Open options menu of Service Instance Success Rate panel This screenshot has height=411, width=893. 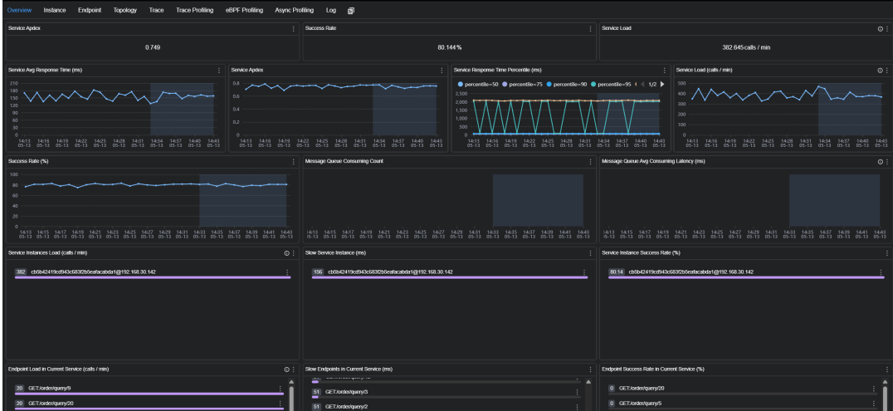coord(886,253)
